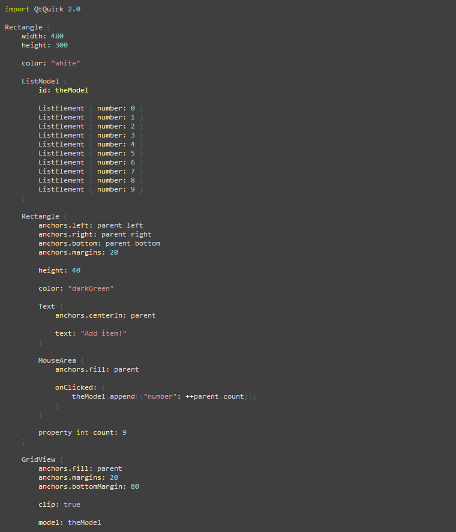
Task: Click the 'ListModel {' declaration line
Action: click(x=44, y=81)
